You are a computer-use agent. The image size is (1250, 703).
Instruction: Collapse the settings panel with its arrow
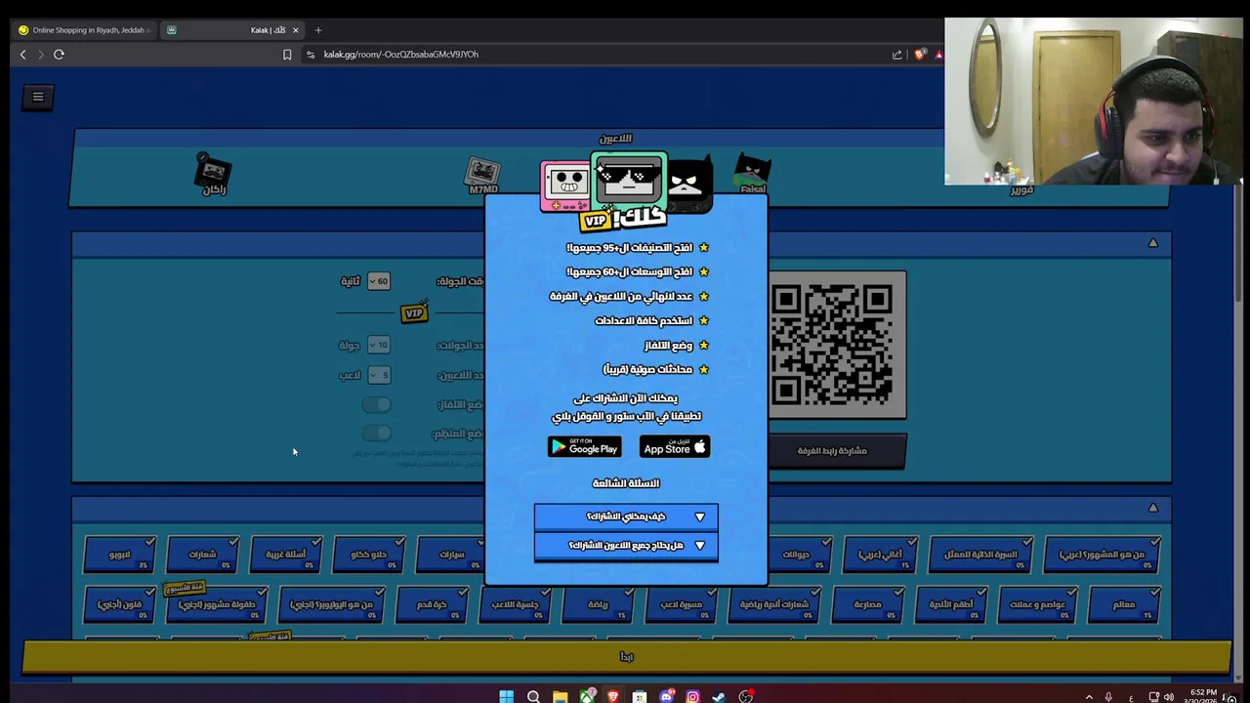click(x=1153, y=243)
